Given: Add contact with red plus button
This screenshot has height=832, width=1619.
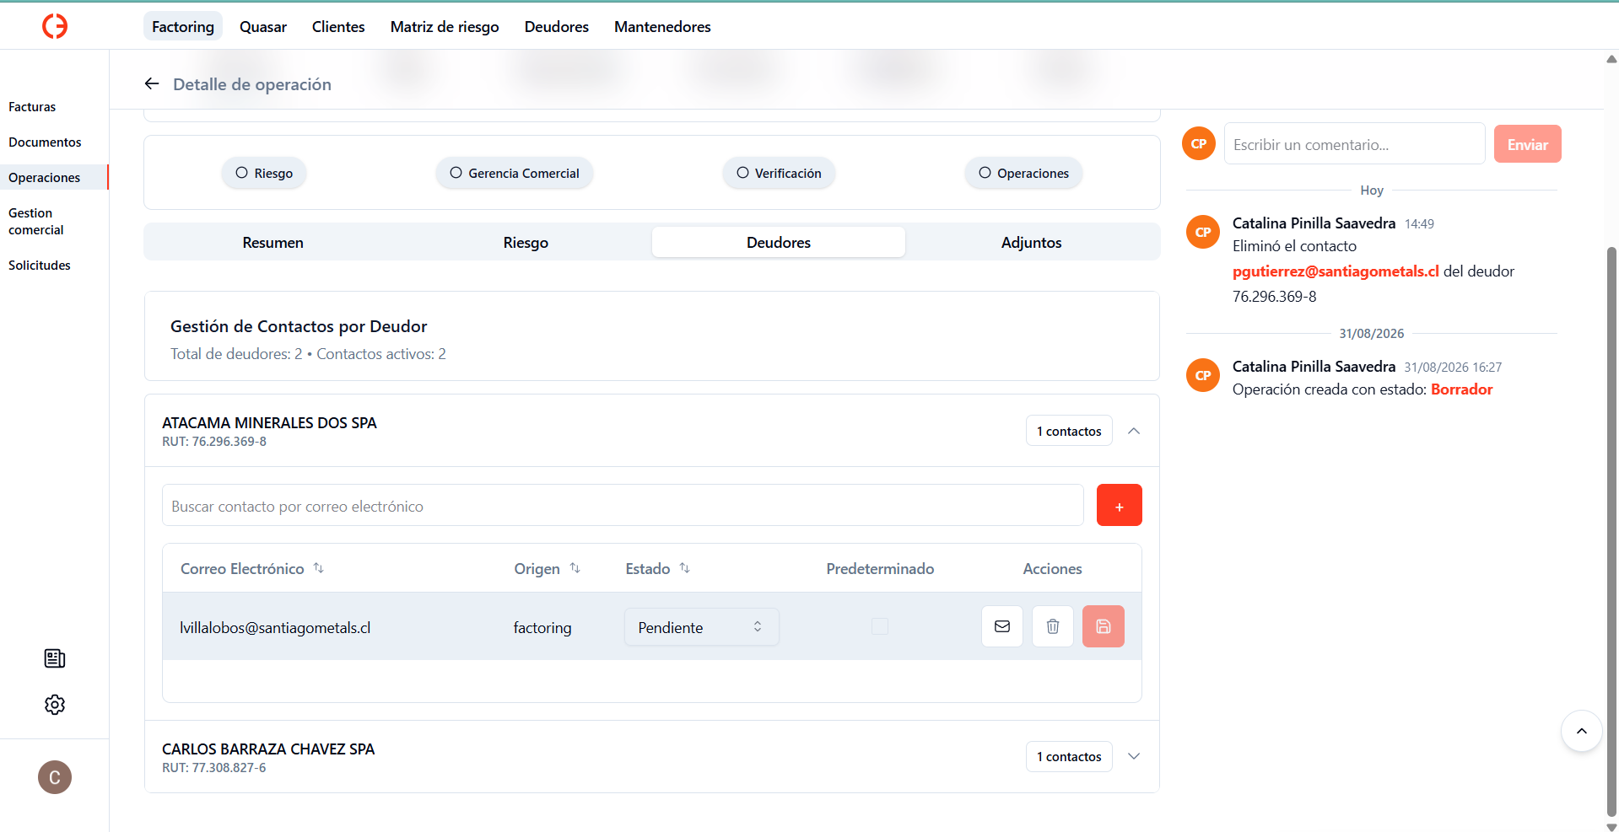Looking at the screenshot, I should tap(1120, 505).
